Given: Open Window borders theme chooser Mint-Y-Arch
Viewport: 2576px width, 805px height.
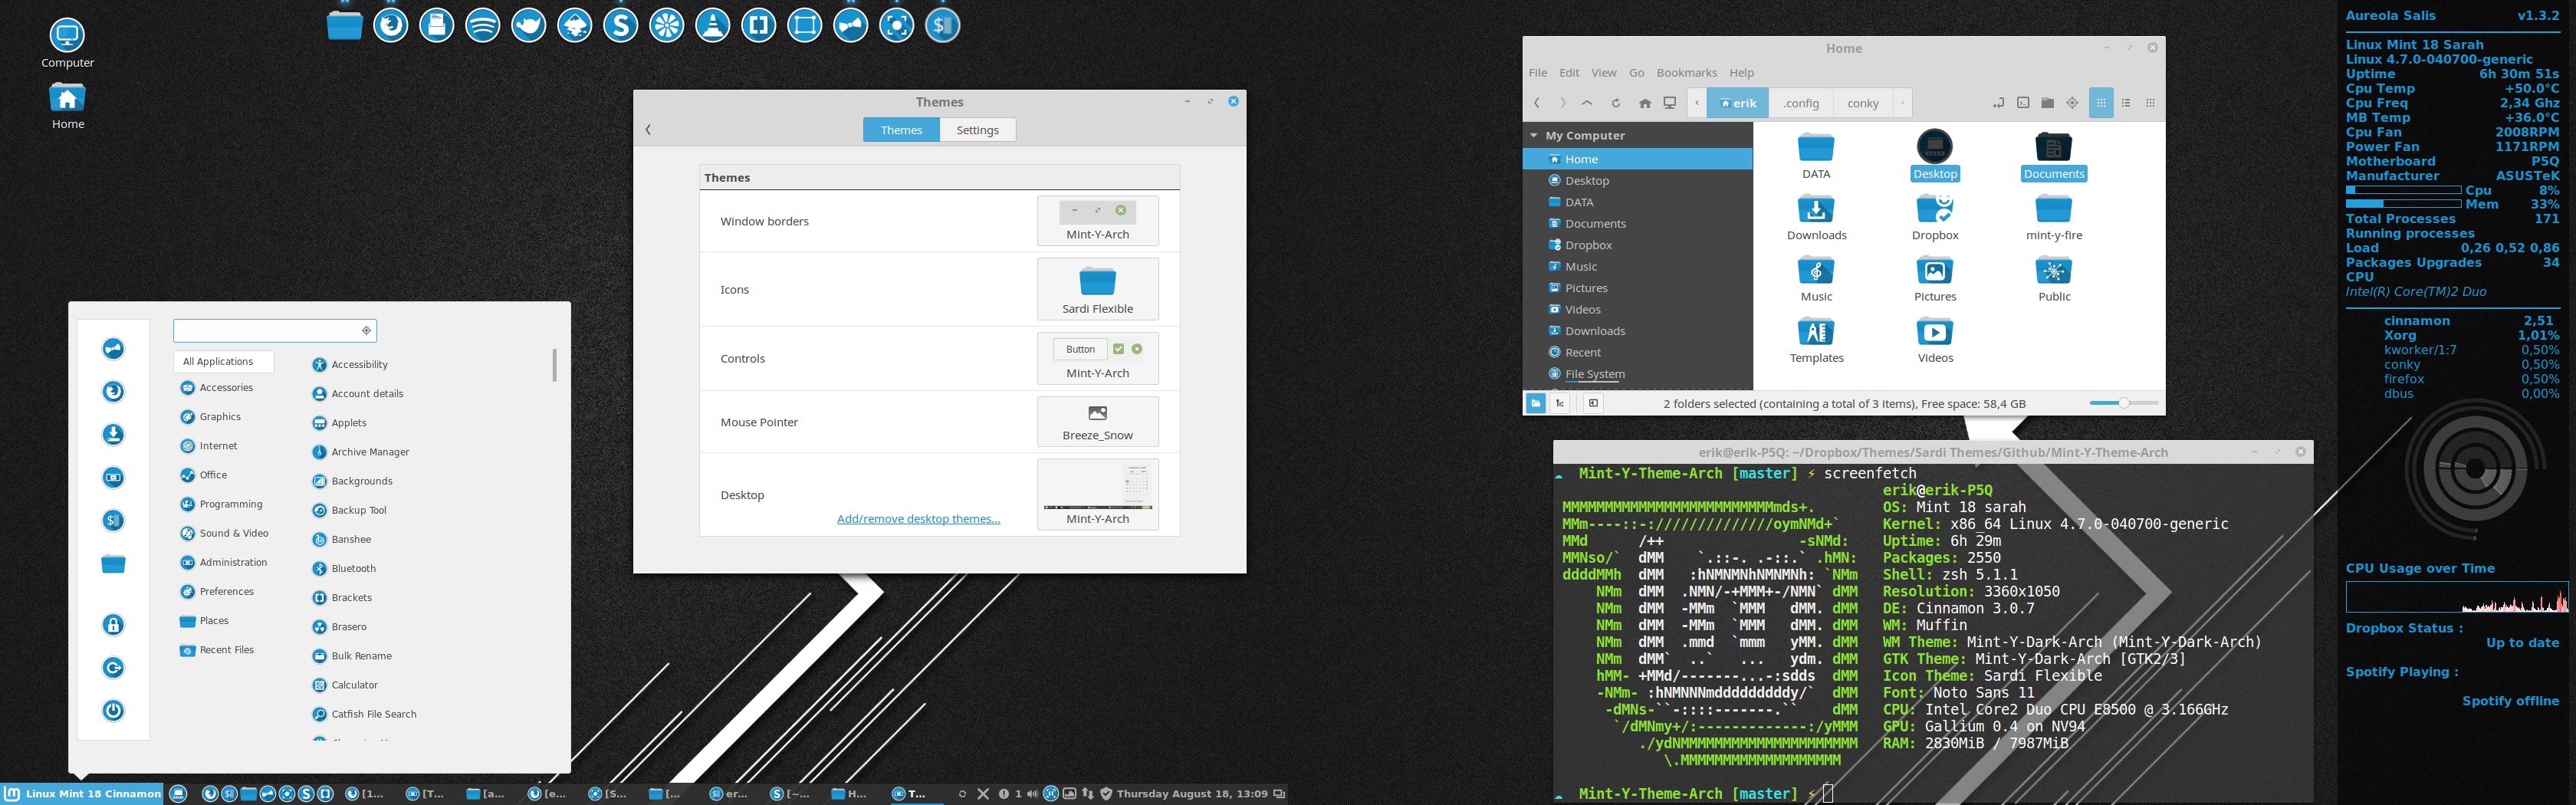Looking at the screenshot, I should pos(1097,220).
